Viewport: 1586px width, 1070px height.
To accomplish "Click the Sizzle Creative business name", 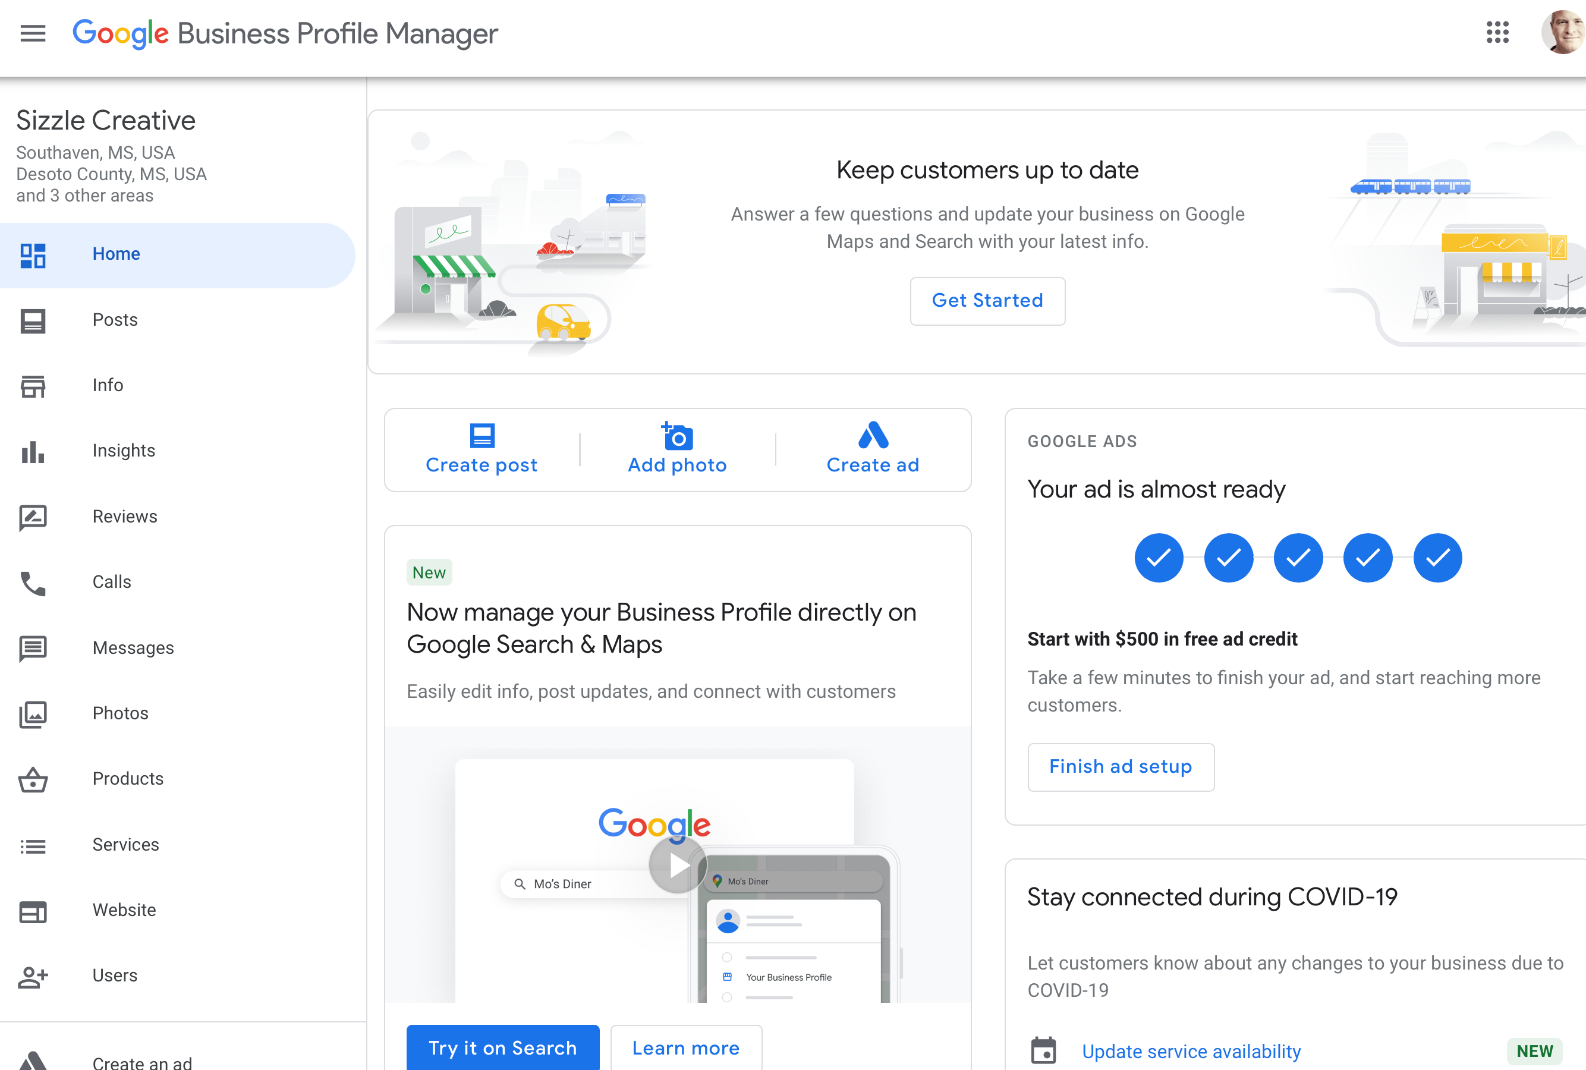I will point(106,121).
